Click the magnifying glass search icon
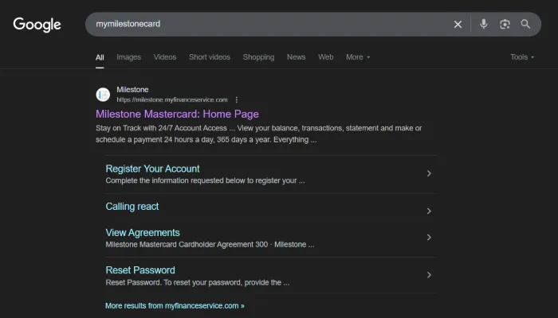Image resolution: width=558 pixels, height=318 pixels. coord(525,24)
